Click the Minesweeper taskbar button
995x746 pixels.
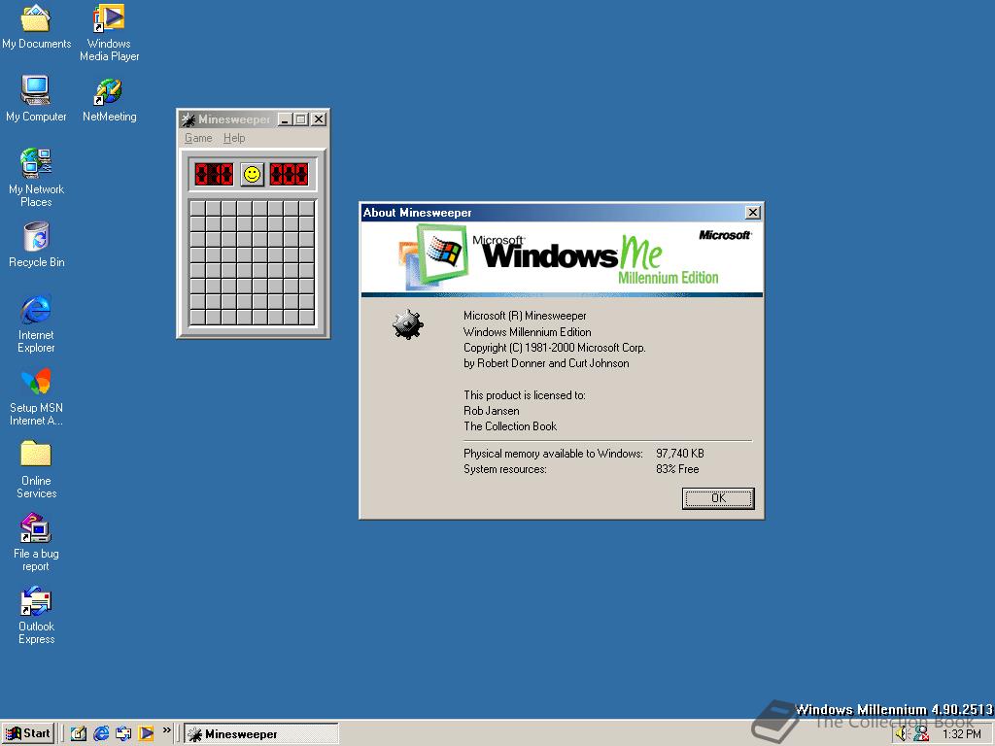pyautogui.click(x=260, y=734)
